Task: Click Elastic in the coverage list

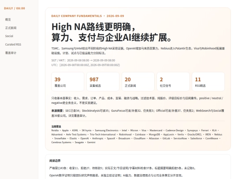Action: (73, 138)
